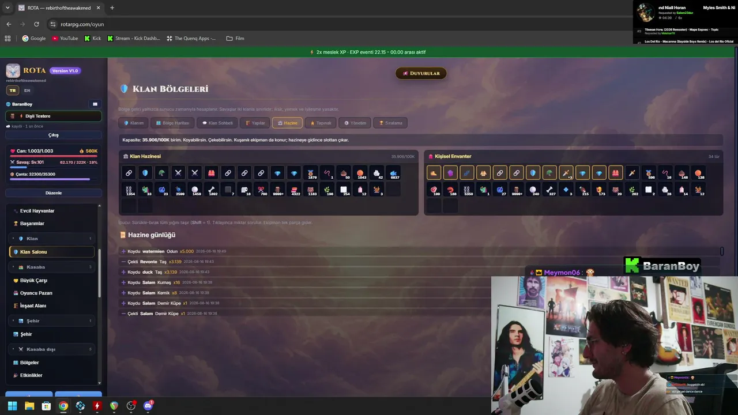The height and width of the screenshot is (415, 738).
Task: Open the YouTube bookmark
Action: 65,39
